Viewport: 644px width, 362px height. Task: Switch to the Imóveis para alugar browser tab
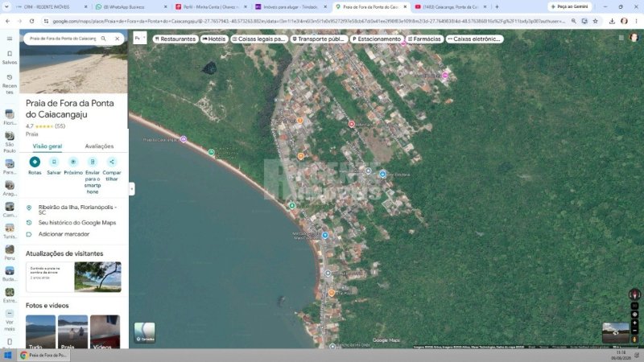pyautogui.click(x=290, y=7)
